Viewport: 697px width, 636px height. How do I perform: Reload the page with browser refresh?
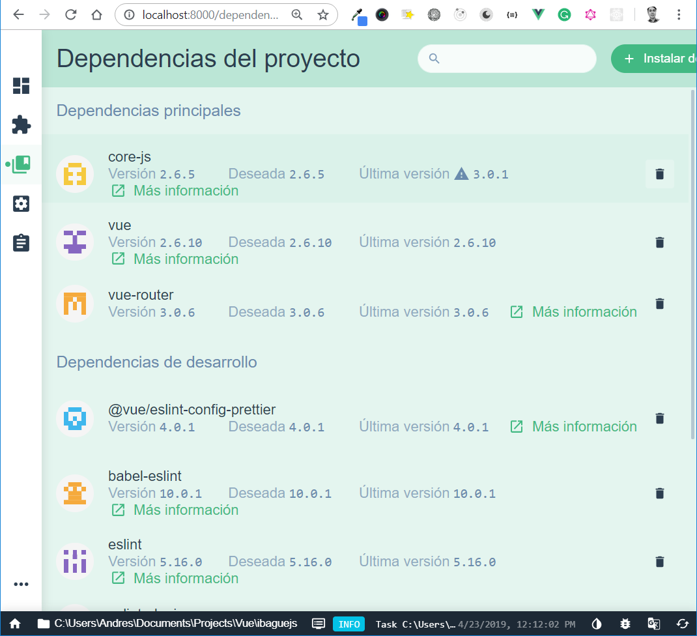pos(71,15)
